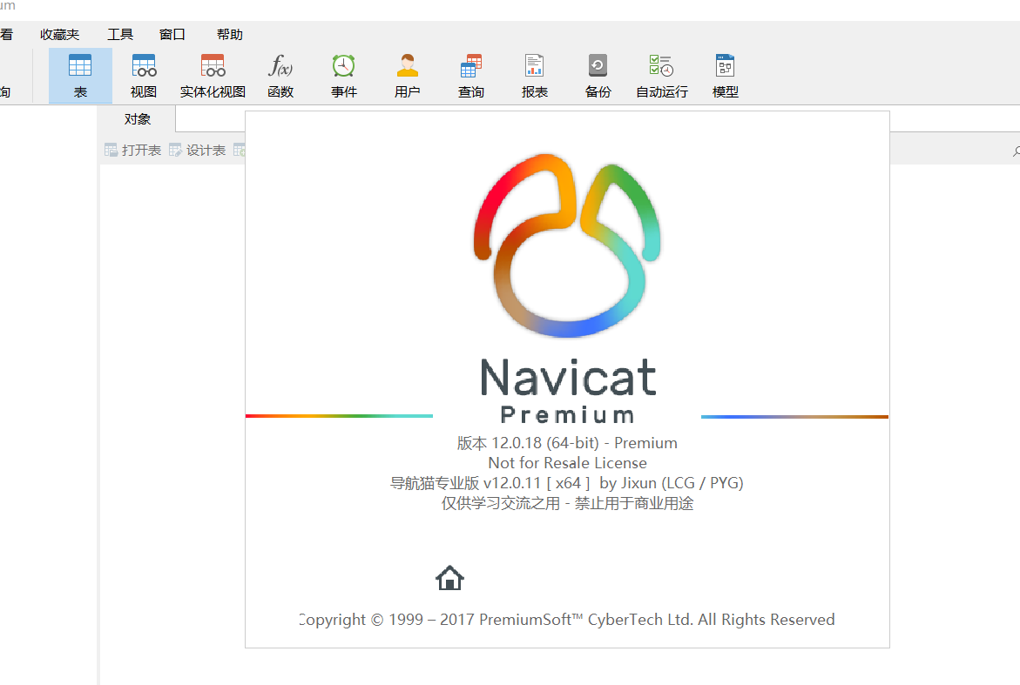The height and width of the screenshot is (685, 1020).
Task: Click the 'Premium' subtitle text
Action: click(567, 414)
